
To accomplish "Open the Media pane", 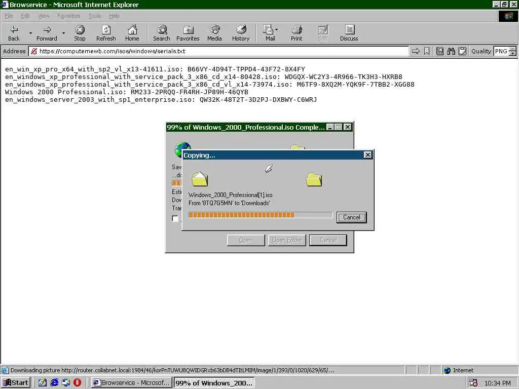I will [x=214, y=33].
